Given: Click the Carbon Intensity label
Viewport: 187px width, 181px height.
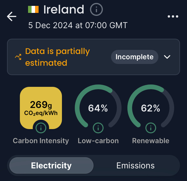Looking at the screenshot, I should 41,141.
